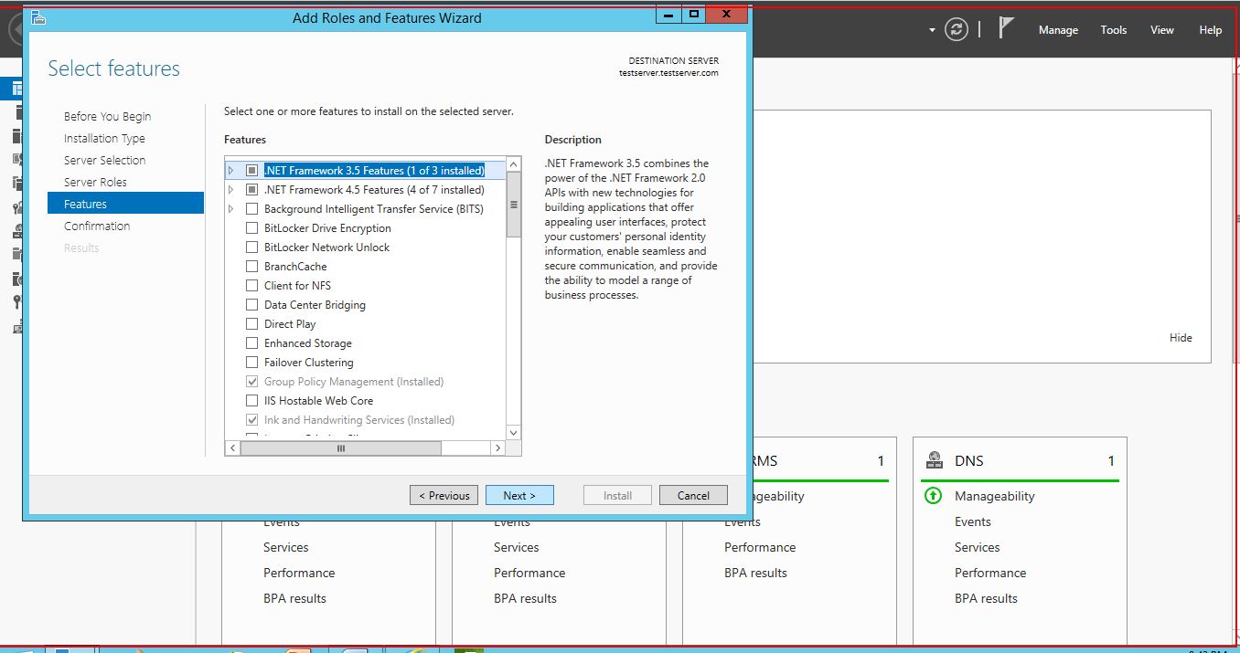Open the Tools menu
Viewport: 1240px width, 653px height.
pos(1113,30)
